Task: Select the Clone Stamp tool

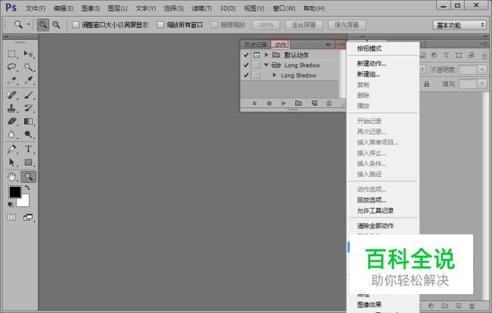Action: point(12,108)
